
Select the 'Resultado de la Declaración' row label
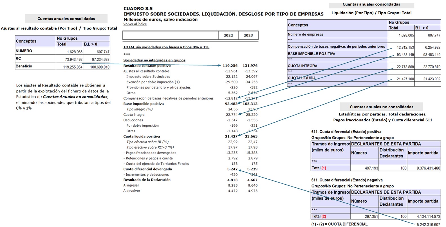pos(147,180)
